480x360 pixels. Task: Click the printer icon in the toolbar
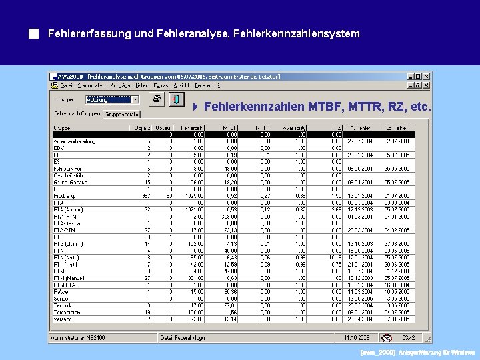157,99
